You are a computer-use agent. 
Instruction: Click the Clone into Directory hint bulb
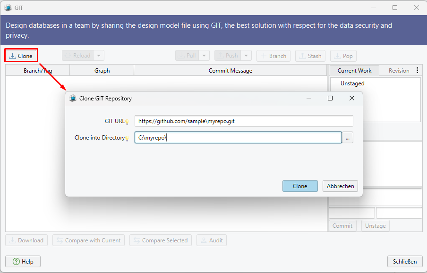point(127,139)
